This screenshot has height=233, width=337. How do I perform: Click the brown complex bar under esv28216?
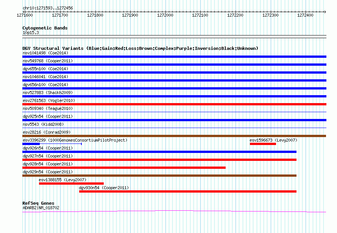point(174,136)
